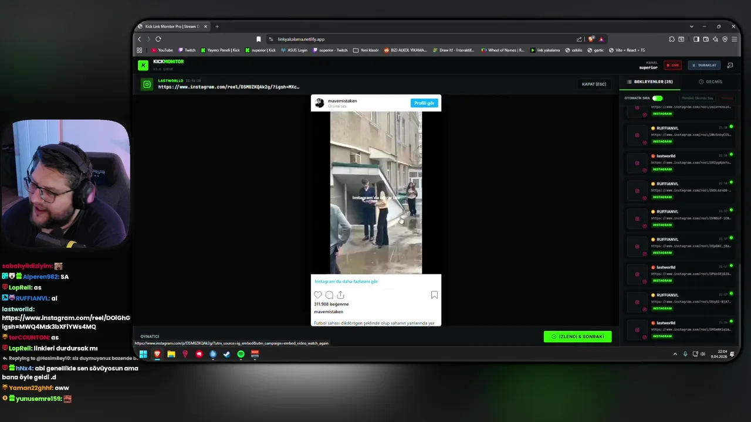The width and height of the screenshot is (751, 422).
Task: Click Instagram'da tekrar izle on the video
Action: click(375, 198)
